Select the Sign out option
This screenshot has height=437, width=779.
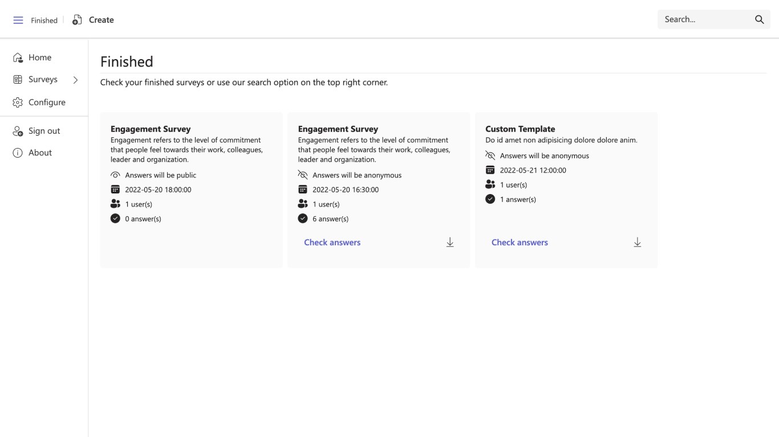click(x=44, y=131)
